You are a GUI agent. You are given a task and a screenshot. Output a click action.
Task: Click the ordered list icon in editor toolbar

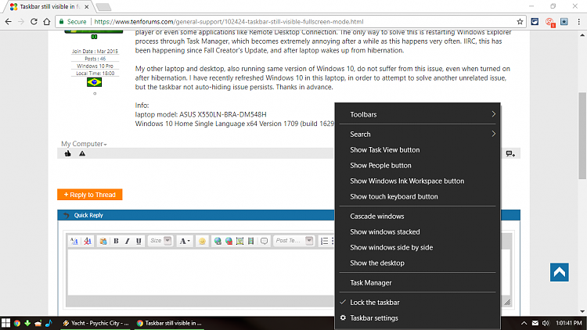coord(325,241)
